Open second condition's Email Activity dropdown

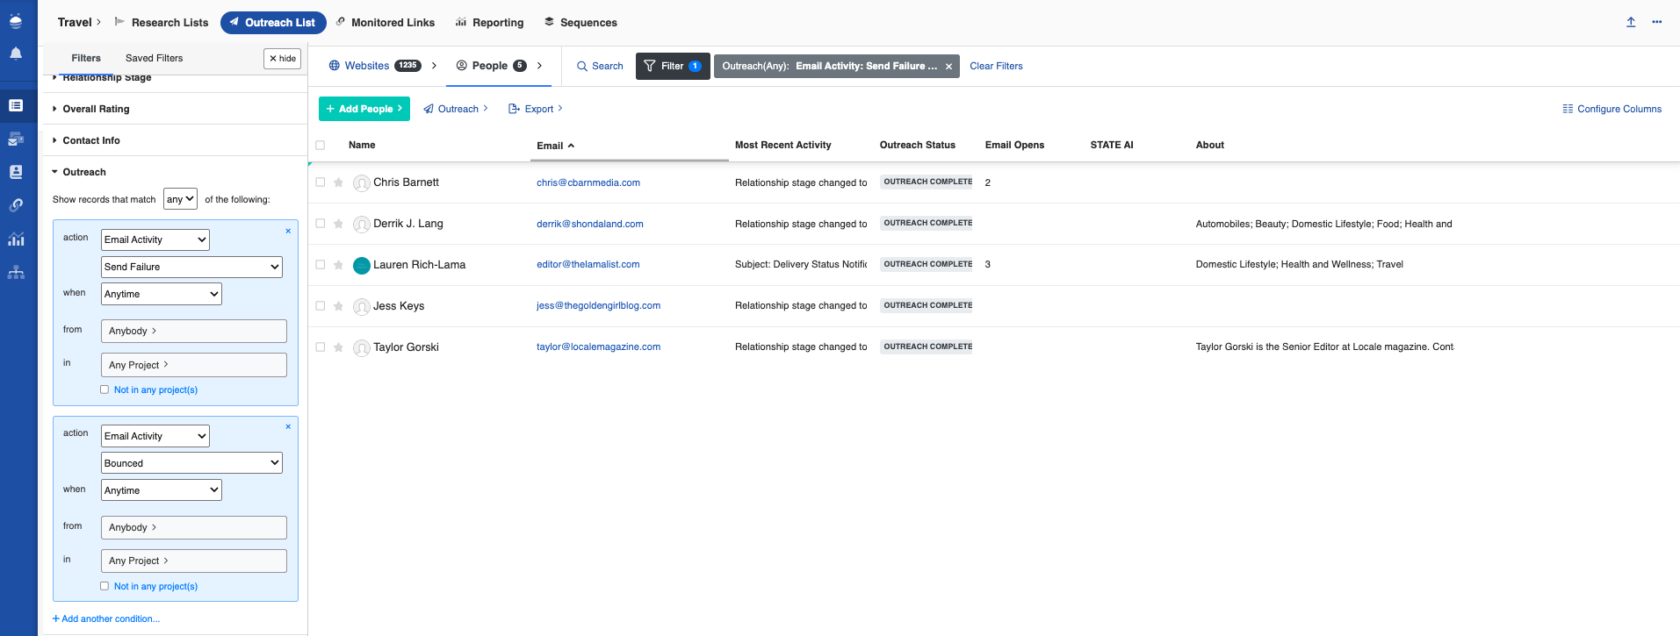click(x=155, y=436)
